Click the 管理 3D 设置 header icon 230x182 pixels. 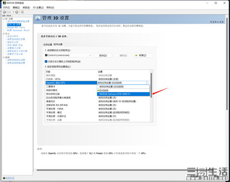coord(38,18)
